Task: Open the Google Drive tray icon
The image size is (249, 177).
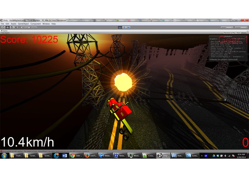Action: [214, 156]
